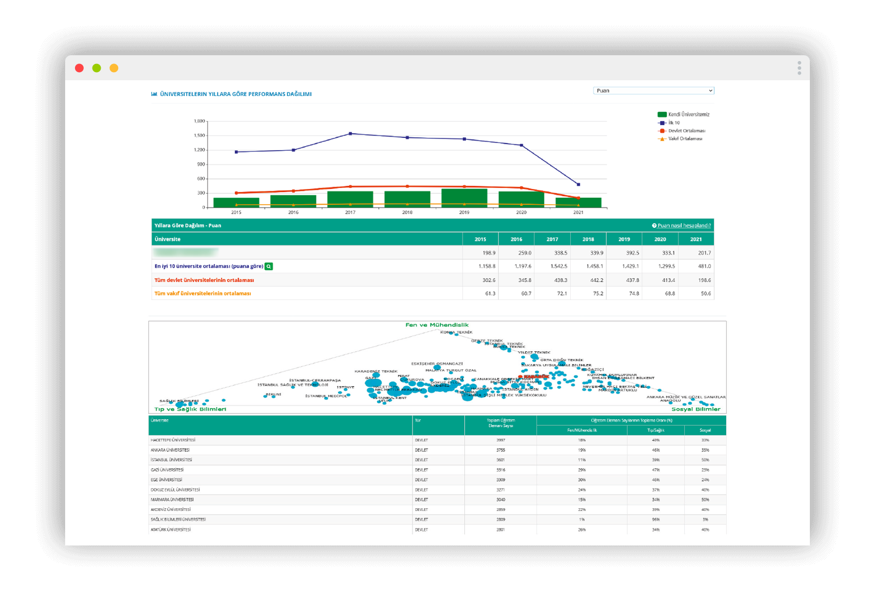Screen dimensions: 875x592
Task: Click the green 2017 bar in the chart
Action: tap(350, 199)
